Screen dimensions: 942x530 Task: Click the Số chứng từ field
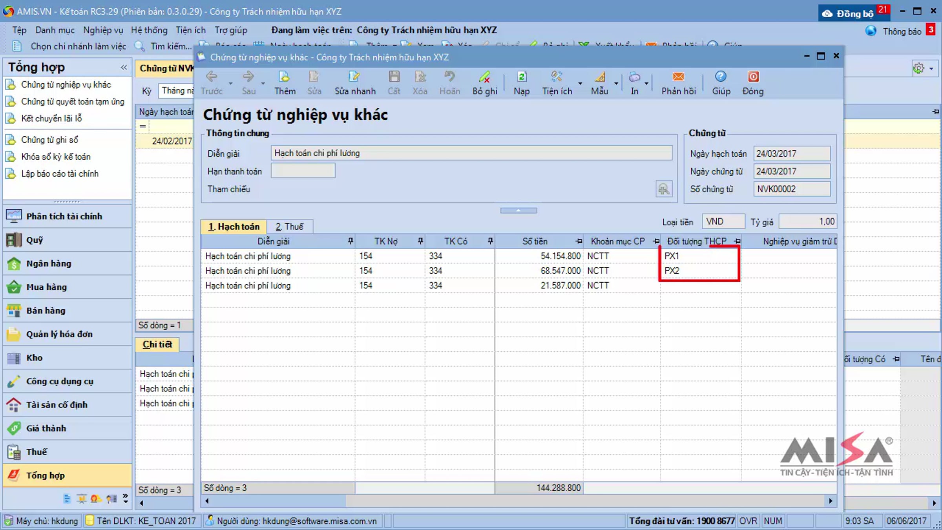(792, 189)
